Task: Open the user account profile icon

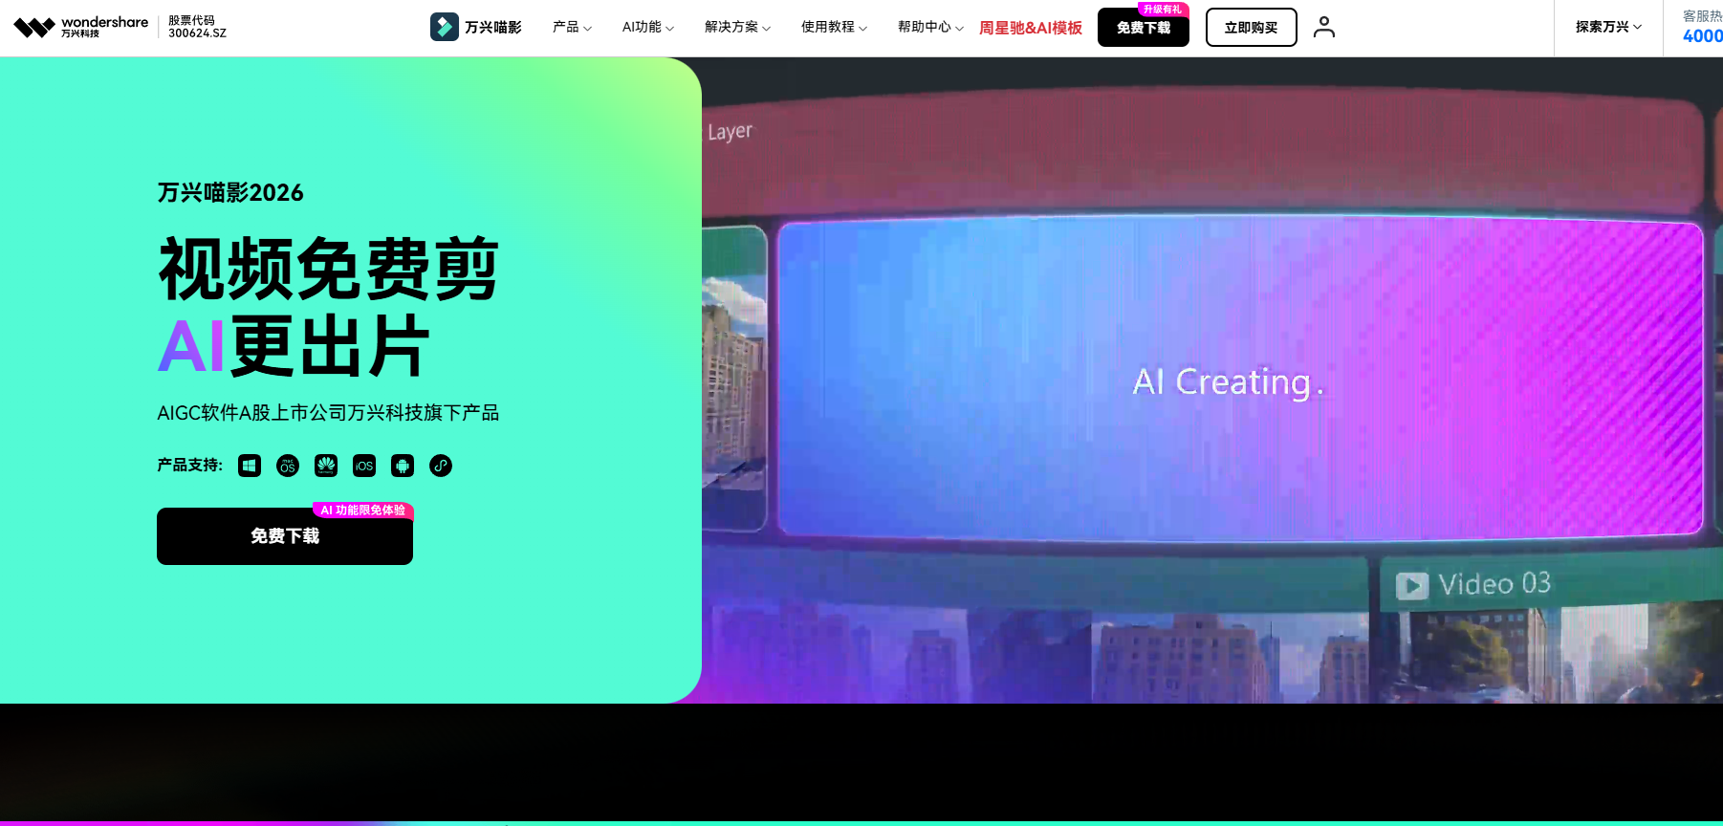Action: pyautogui.click(x=1324, y=27)
